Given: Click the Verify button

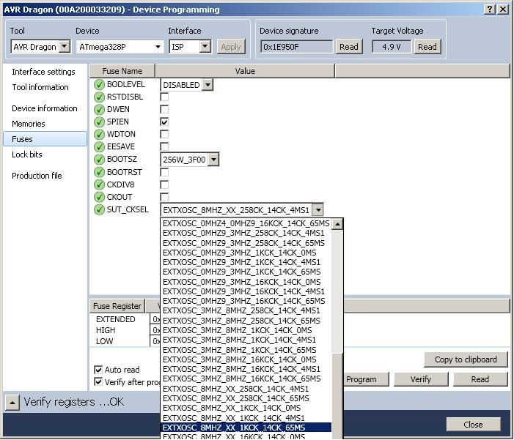Looking at the screenshot, I should click(421, 379).
